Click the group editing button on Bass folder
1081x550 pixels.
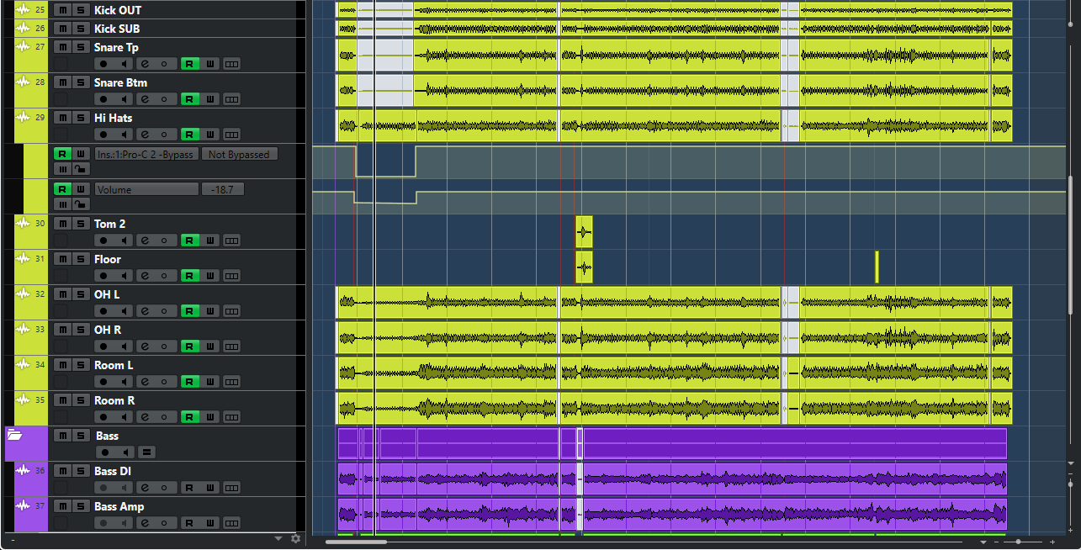click(x=146, y=452)
